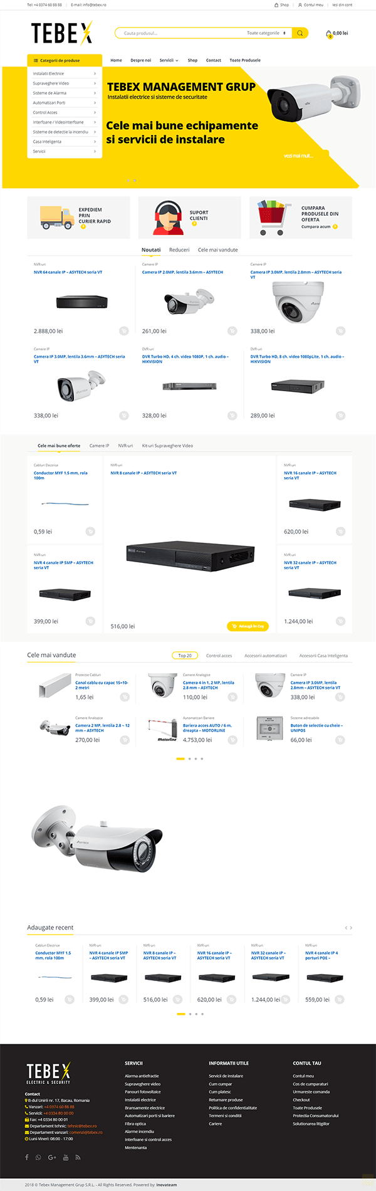The width and height of the screenshot is (376, 1191).
Task: Click the TEBEX logo in header
Action: click(x=62, y=33)
